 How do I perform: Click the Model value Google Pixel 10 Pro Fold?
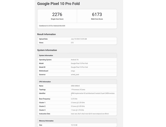pos(79,63)
